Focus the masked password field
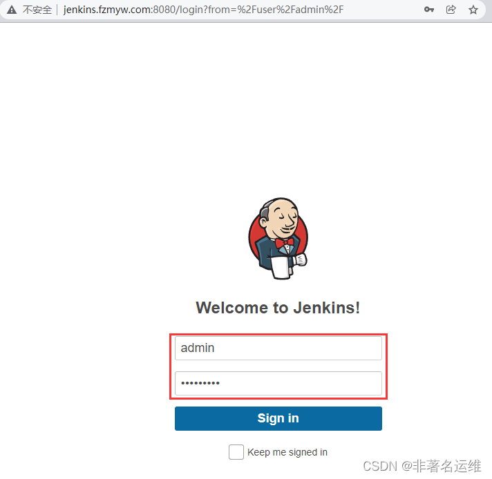 click(278, 383)
